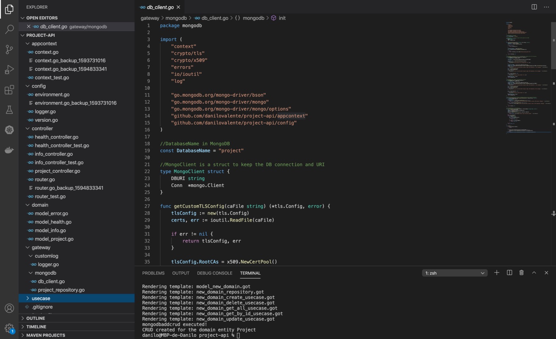Open the Testing flask icon view

point(9,110)
